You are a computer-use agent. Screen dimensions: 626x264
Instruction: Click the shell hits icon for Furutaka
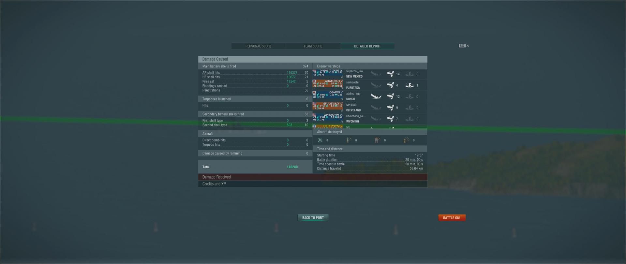[390, 85]
